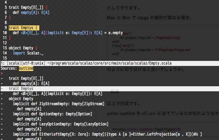The image size is (219, 140).
Task: Select 'trait Empty[E[_]]' in the outline list
Action: point(26,78)
